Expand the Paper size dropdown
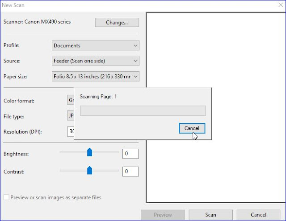The width and height of the screenshot is (286, 221). (x=95, y=76)
